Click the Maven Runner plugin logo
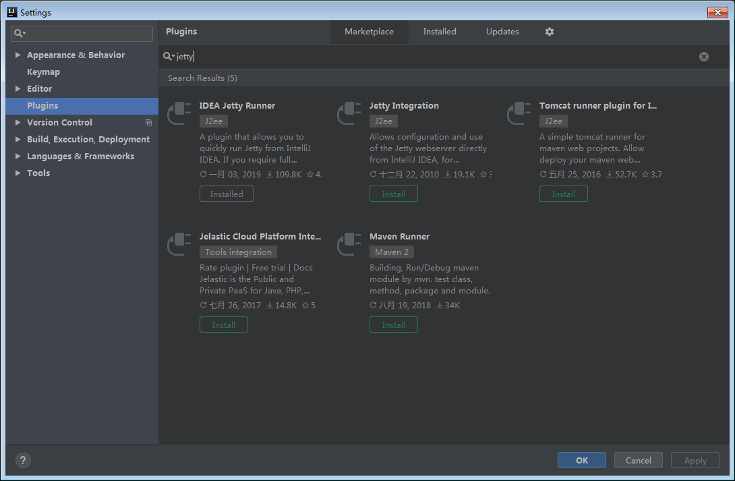Image resolution: width=735 pixels, height=481 pixels. (349, 244)
